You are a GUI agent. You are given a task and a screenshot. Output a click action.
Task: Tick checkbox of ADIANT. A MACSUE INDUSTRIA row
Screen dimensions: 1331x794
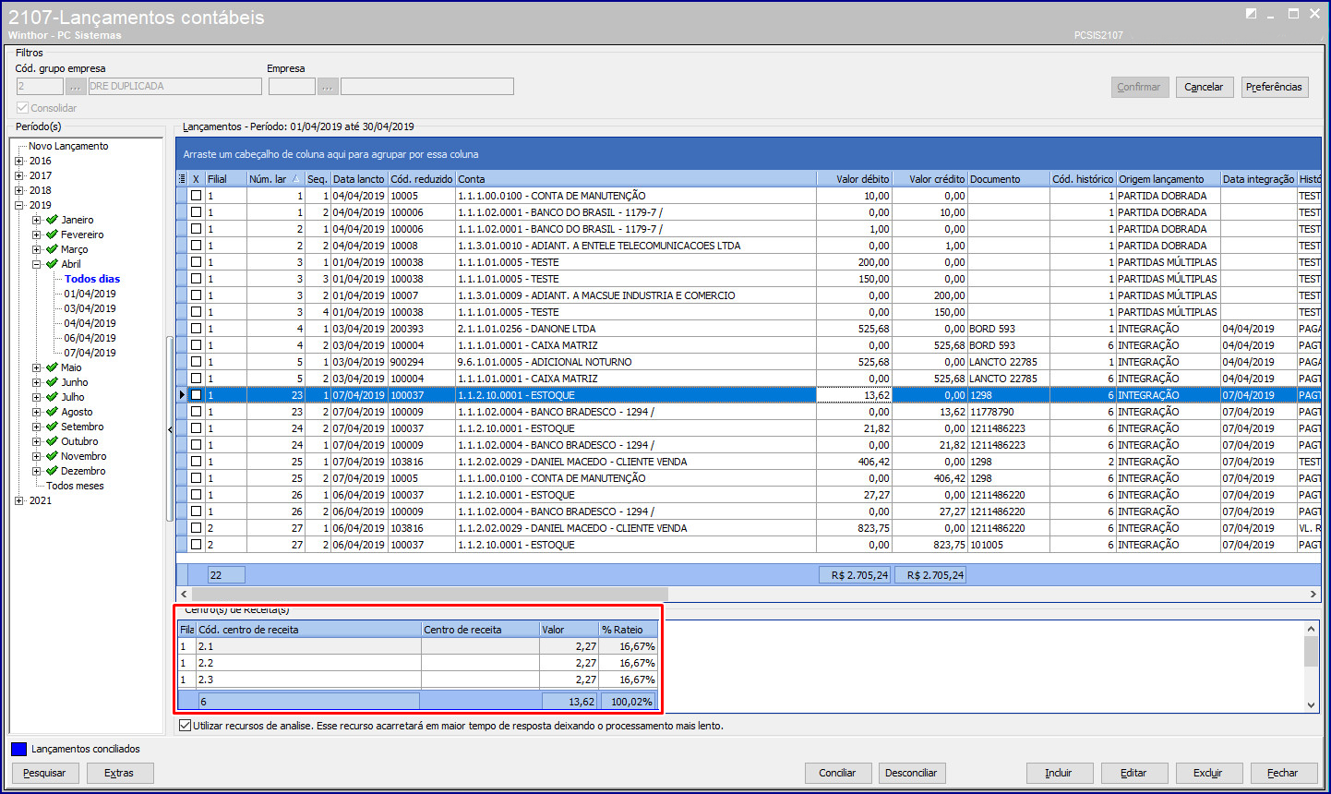[196, 295]
